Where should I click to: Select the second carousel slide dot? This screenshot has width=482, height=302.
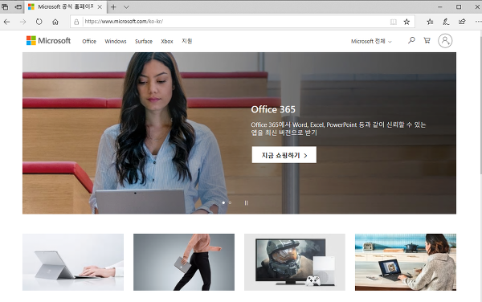pyautogui.click(x=230, y=202)
